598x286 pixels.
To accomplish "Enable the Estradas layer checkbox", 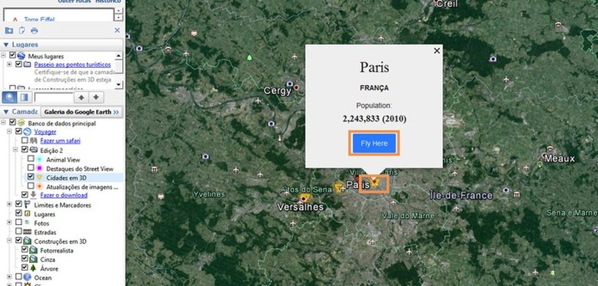I will (x=19, y=231).
